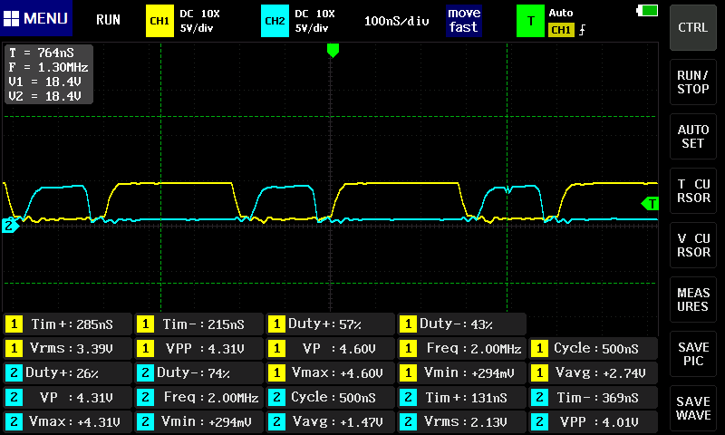
Task: Select the CH1 Freq 2.00MHz measurement
Action: 461,348
